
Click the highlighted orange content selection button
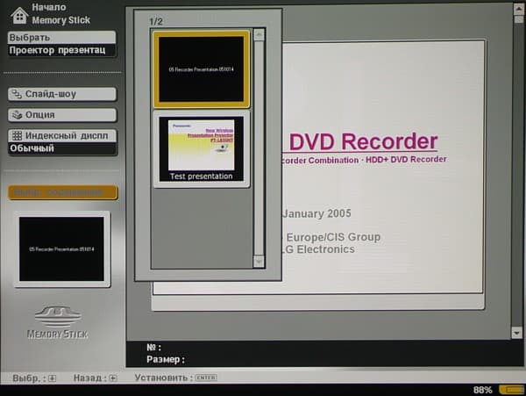pos(63,192)
